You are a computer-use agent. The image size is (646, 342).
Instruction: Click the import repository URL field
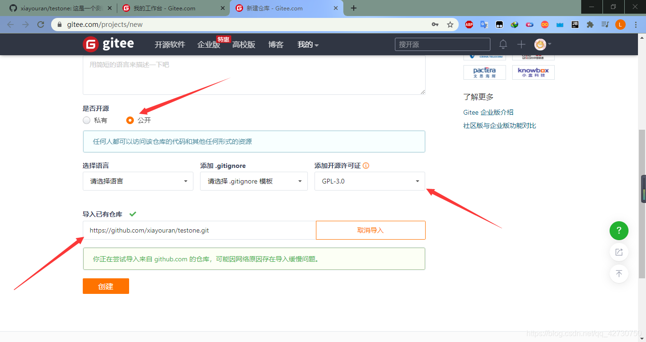pos(199,230)
